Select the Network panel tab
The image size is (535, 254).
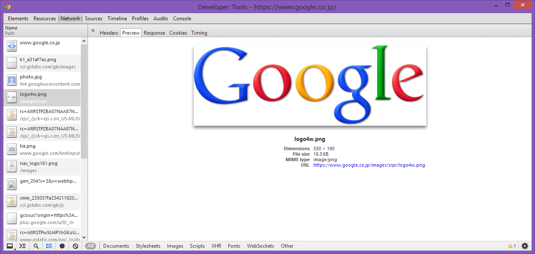70,19
